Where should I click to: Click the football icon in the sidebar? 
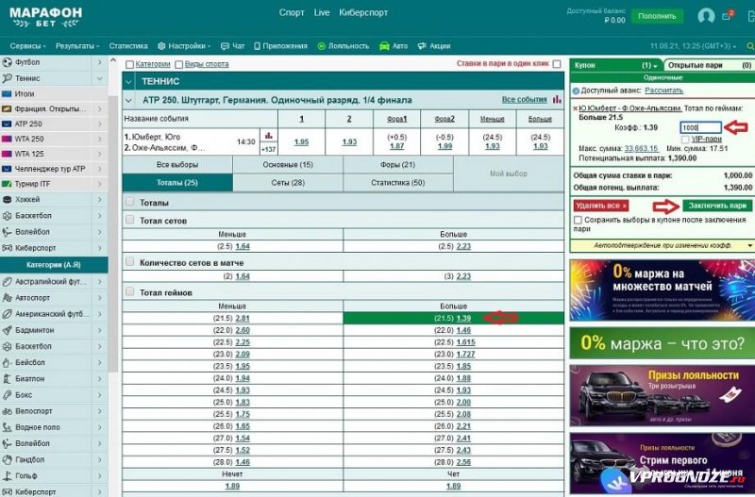pos(8,62)
